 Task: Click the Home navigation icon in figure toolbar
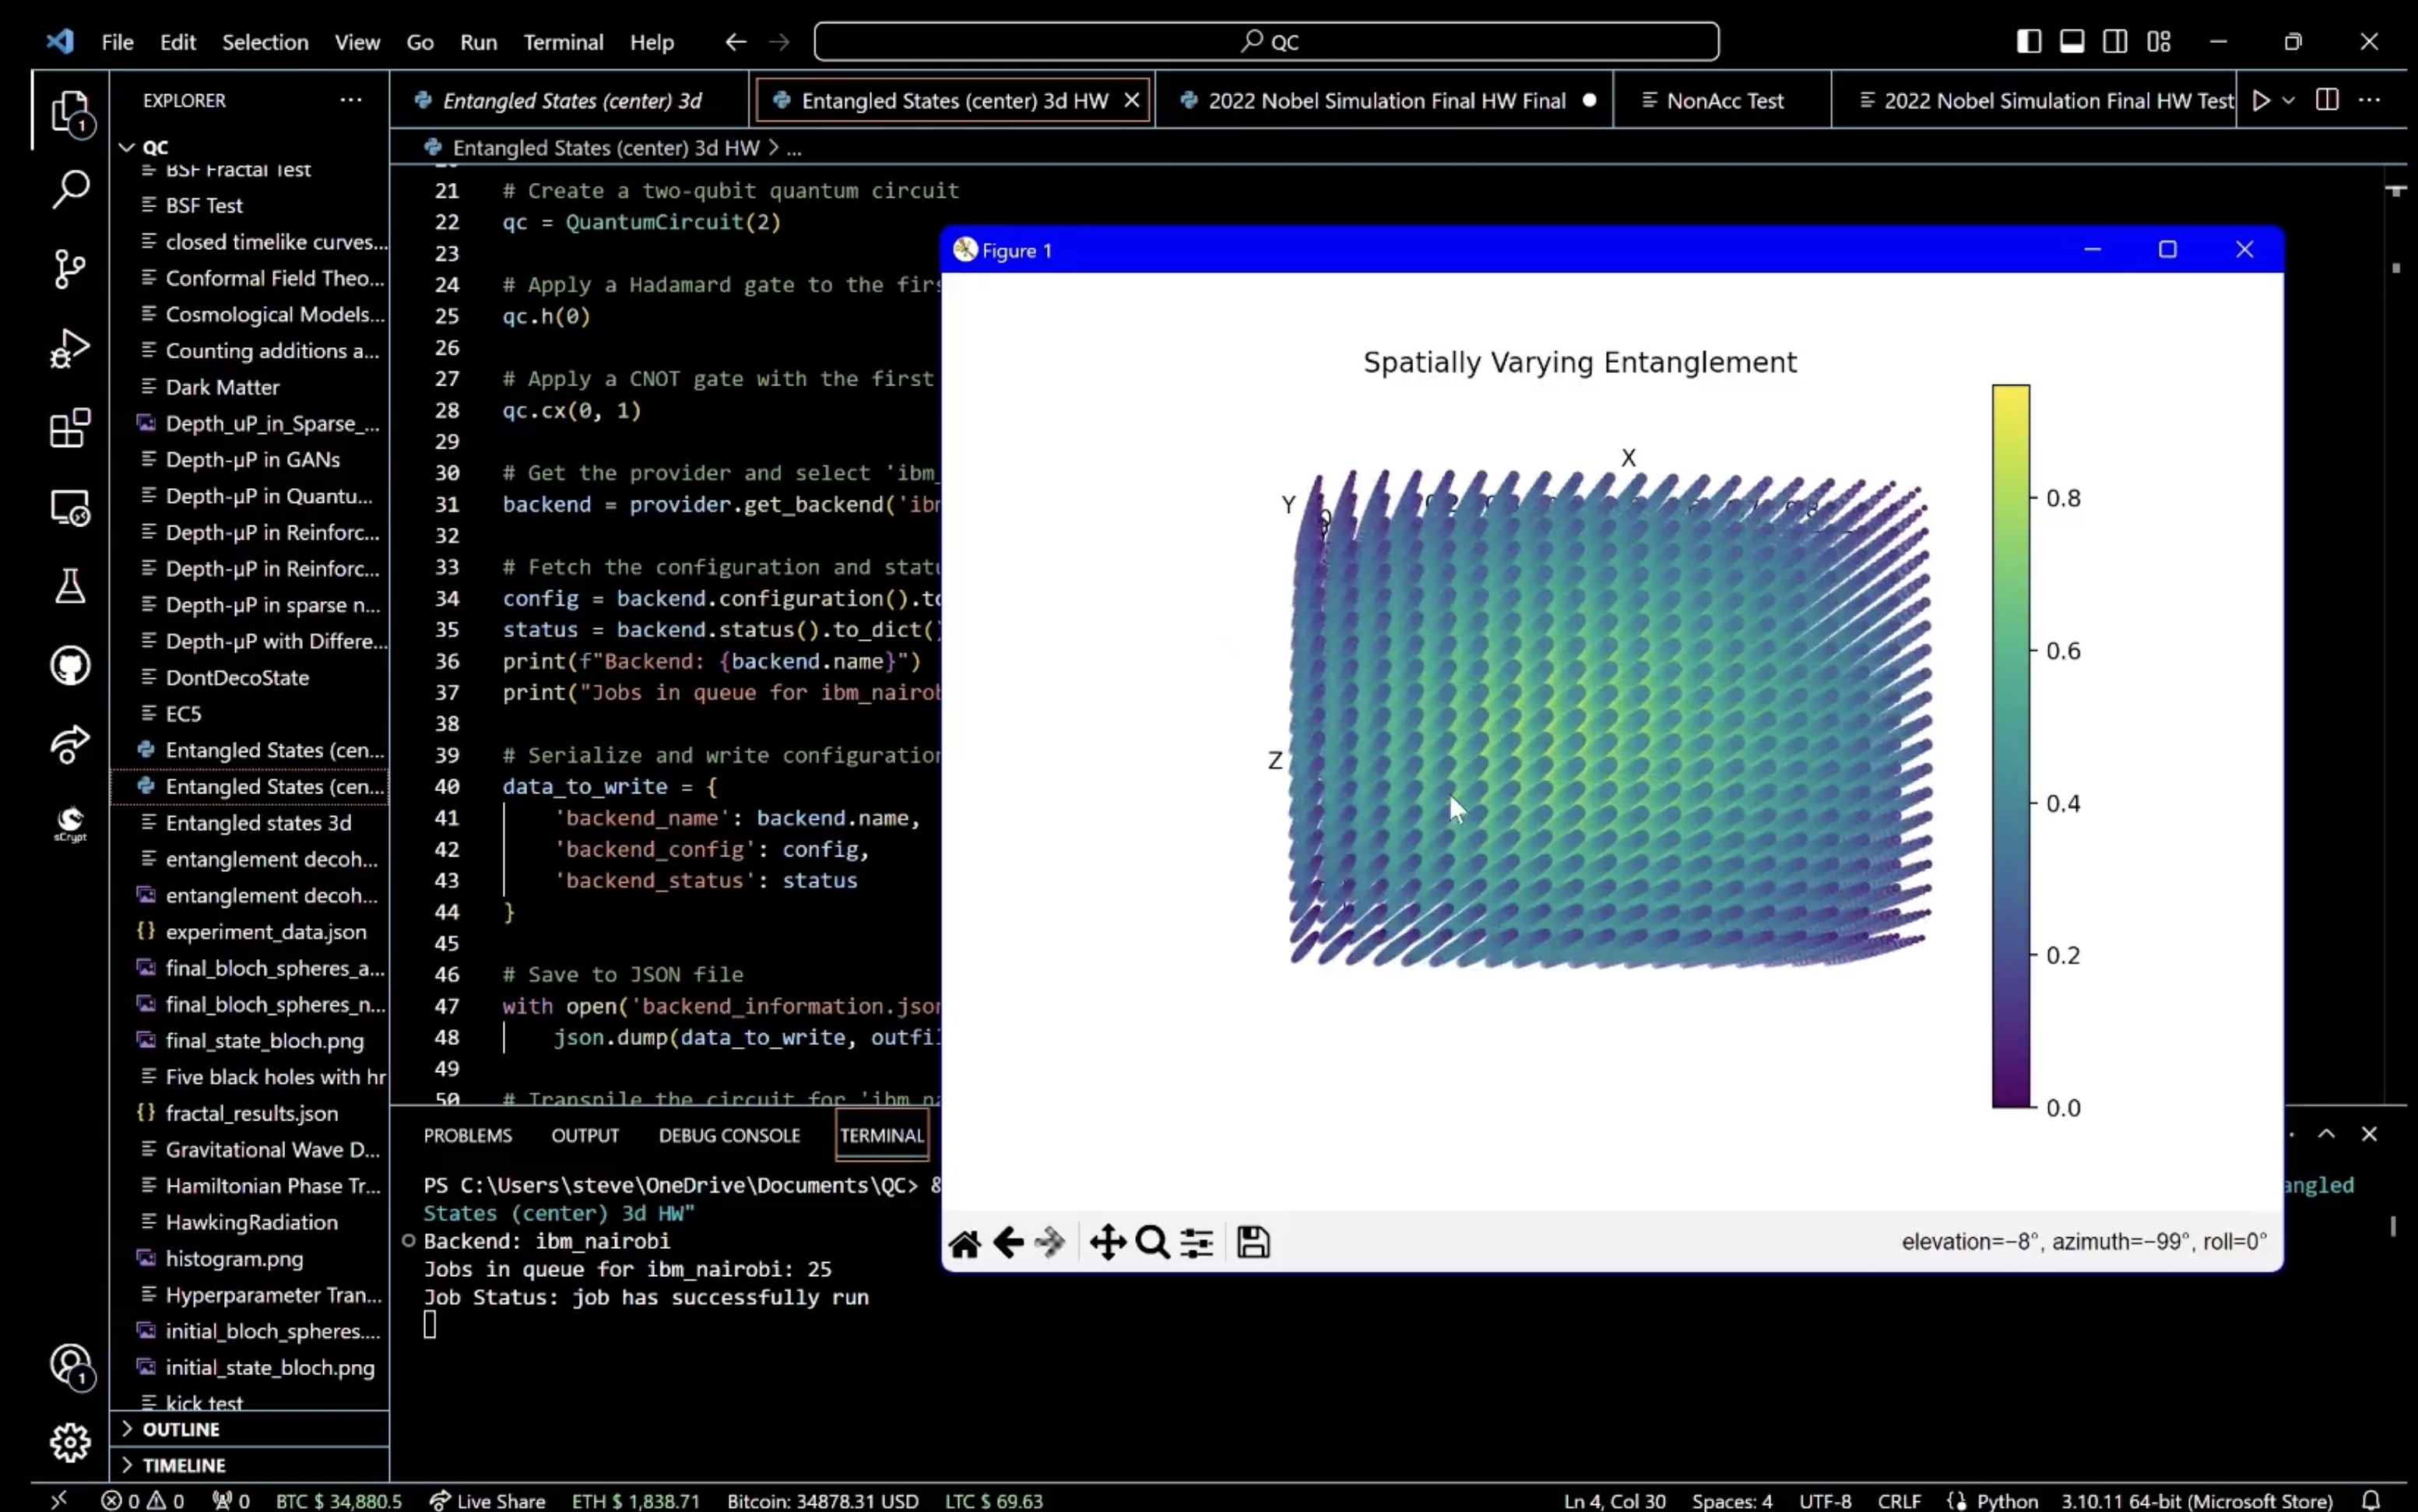click(966, 1240)
